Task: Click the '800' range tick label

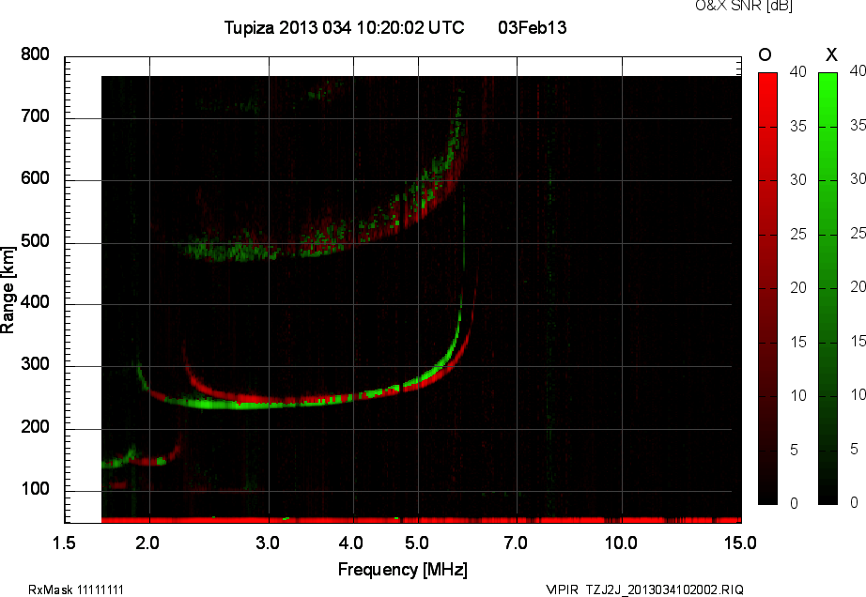Action: click(35, 55)
